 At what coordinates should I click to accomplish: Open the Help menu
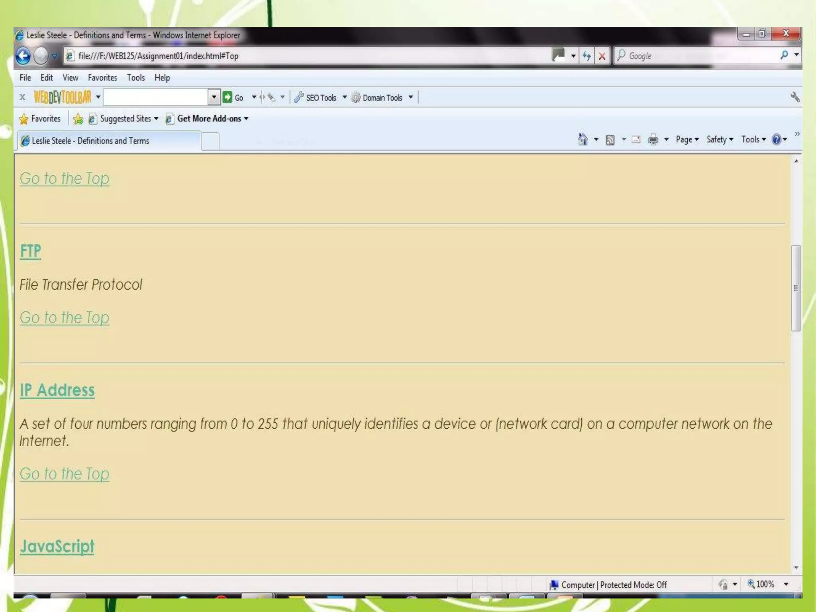click(x=162, y=78)
